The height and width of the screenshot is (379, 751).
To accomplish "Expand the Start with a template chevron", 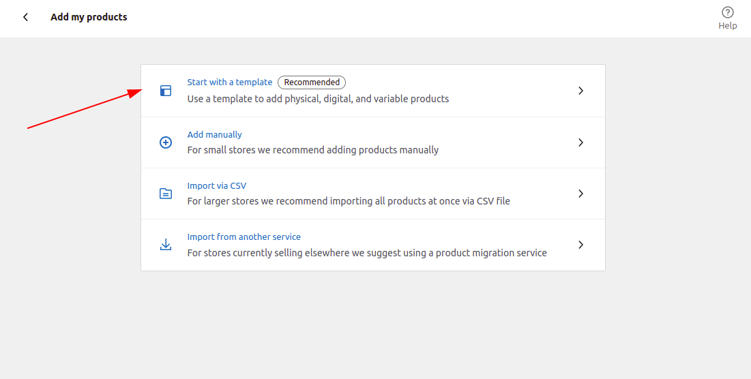I will point(580,91).
